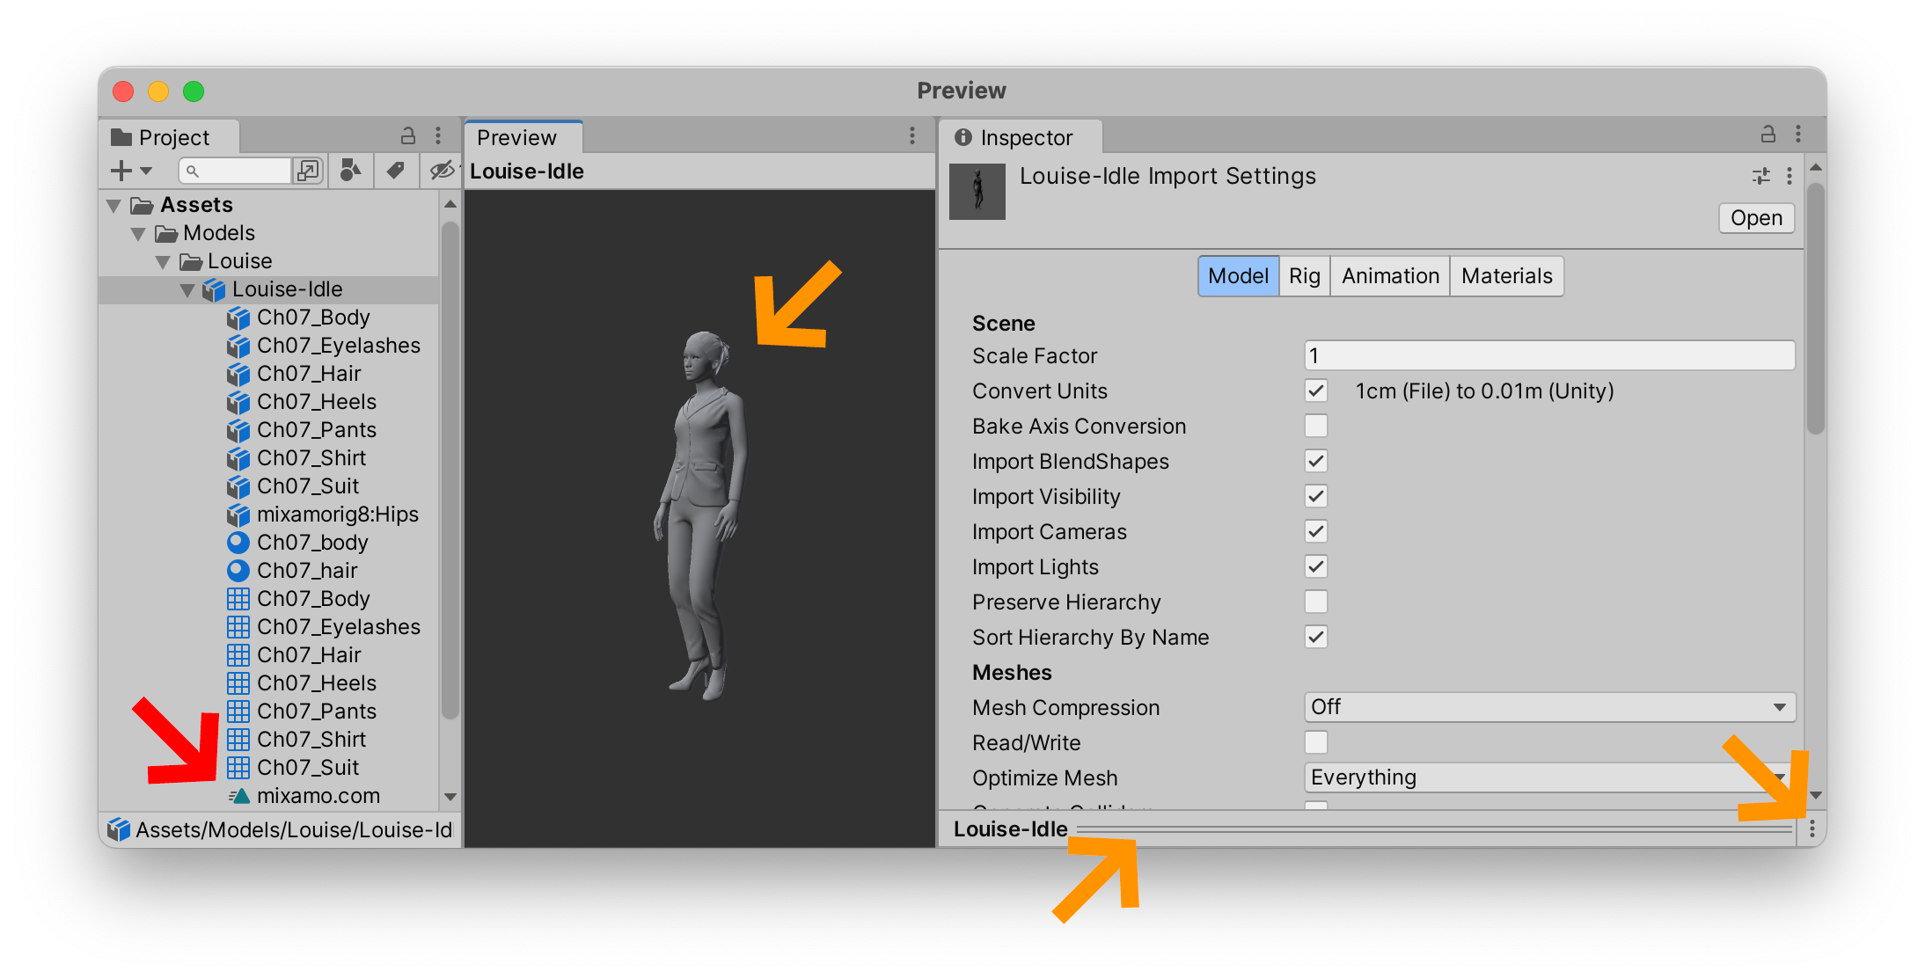
Task: Open the Preview panel three-dot menu
Action: tap(912, 135)
